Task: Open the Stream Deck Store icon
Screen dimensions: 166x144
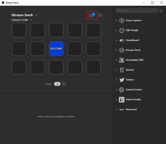Action: (x=91, y=15)
